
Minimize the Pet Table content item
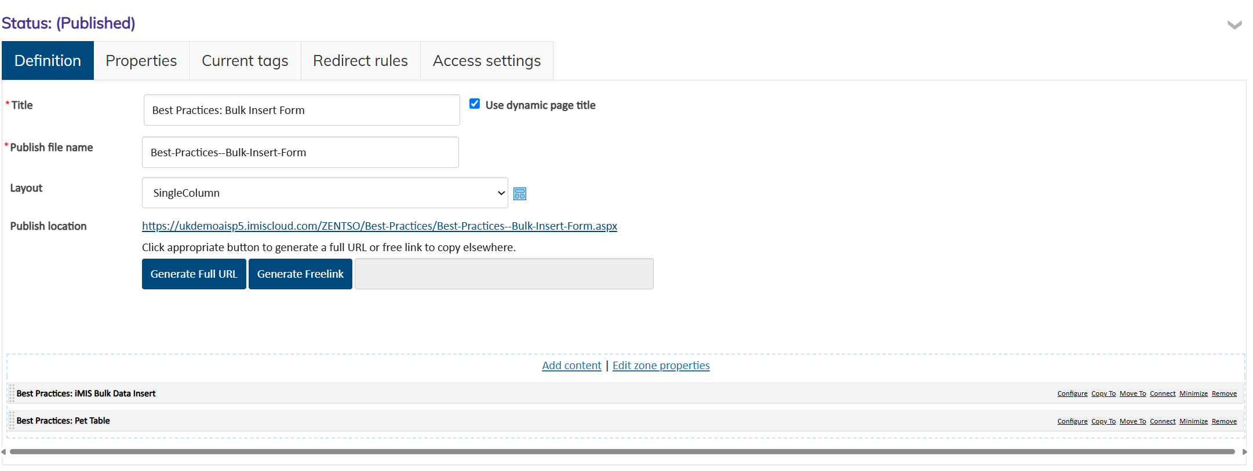pyautogui.click(x=1193, y=421)
